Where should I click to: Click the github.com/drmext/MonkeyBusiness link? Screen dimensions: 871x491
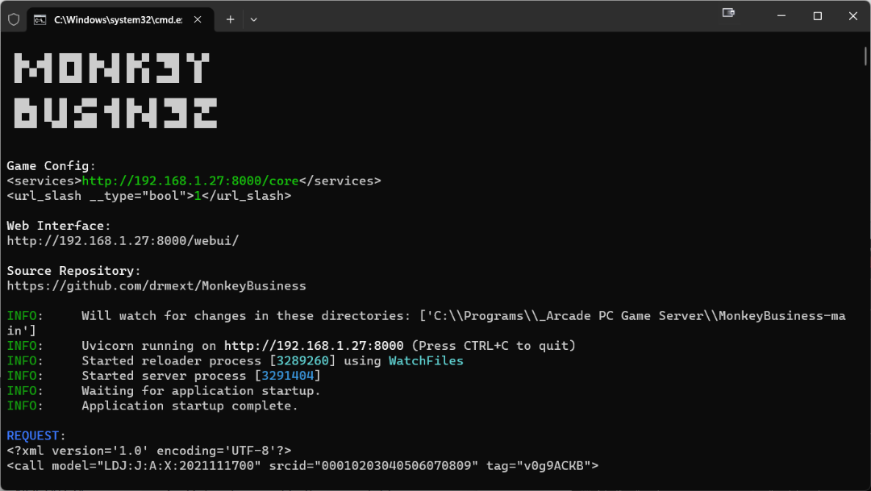(x=156, y=285)
